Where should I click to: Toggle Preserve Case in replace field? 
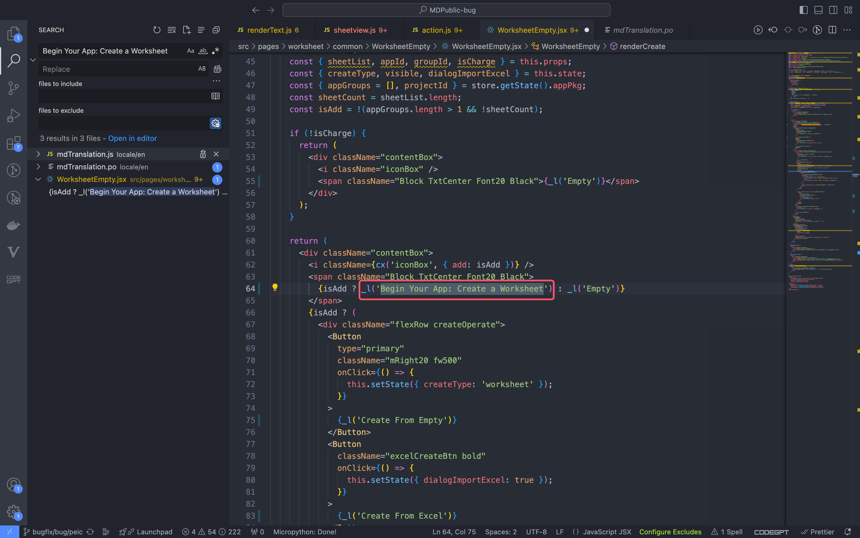(202, 69)
